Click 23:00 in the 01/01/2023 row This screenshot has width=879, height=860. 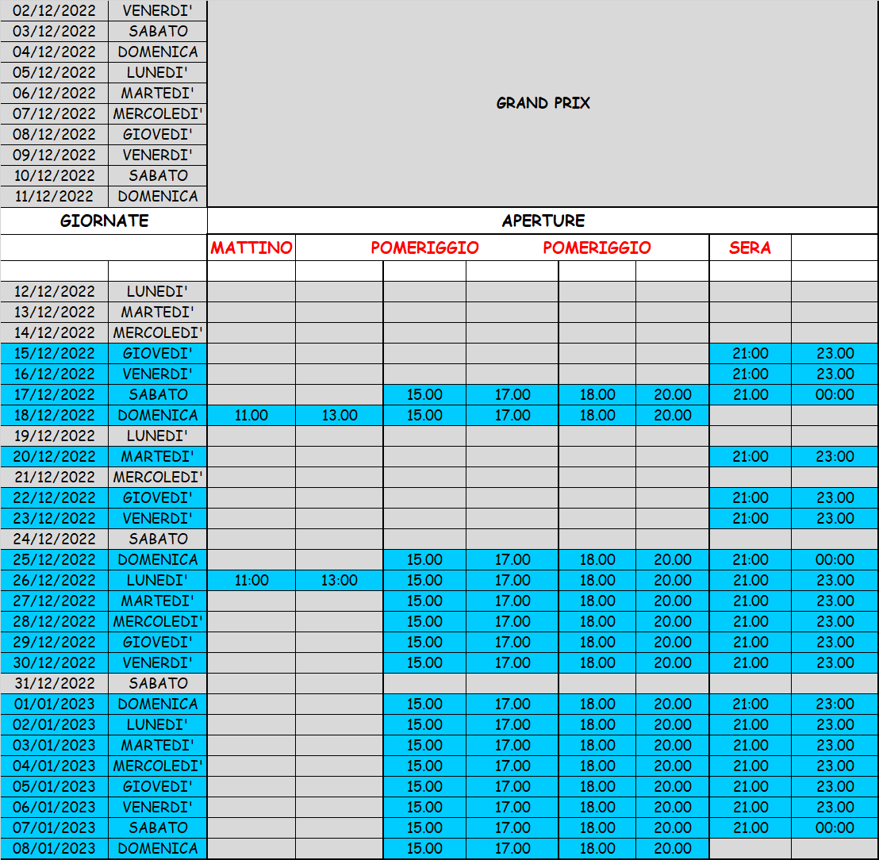coord(835,705)
